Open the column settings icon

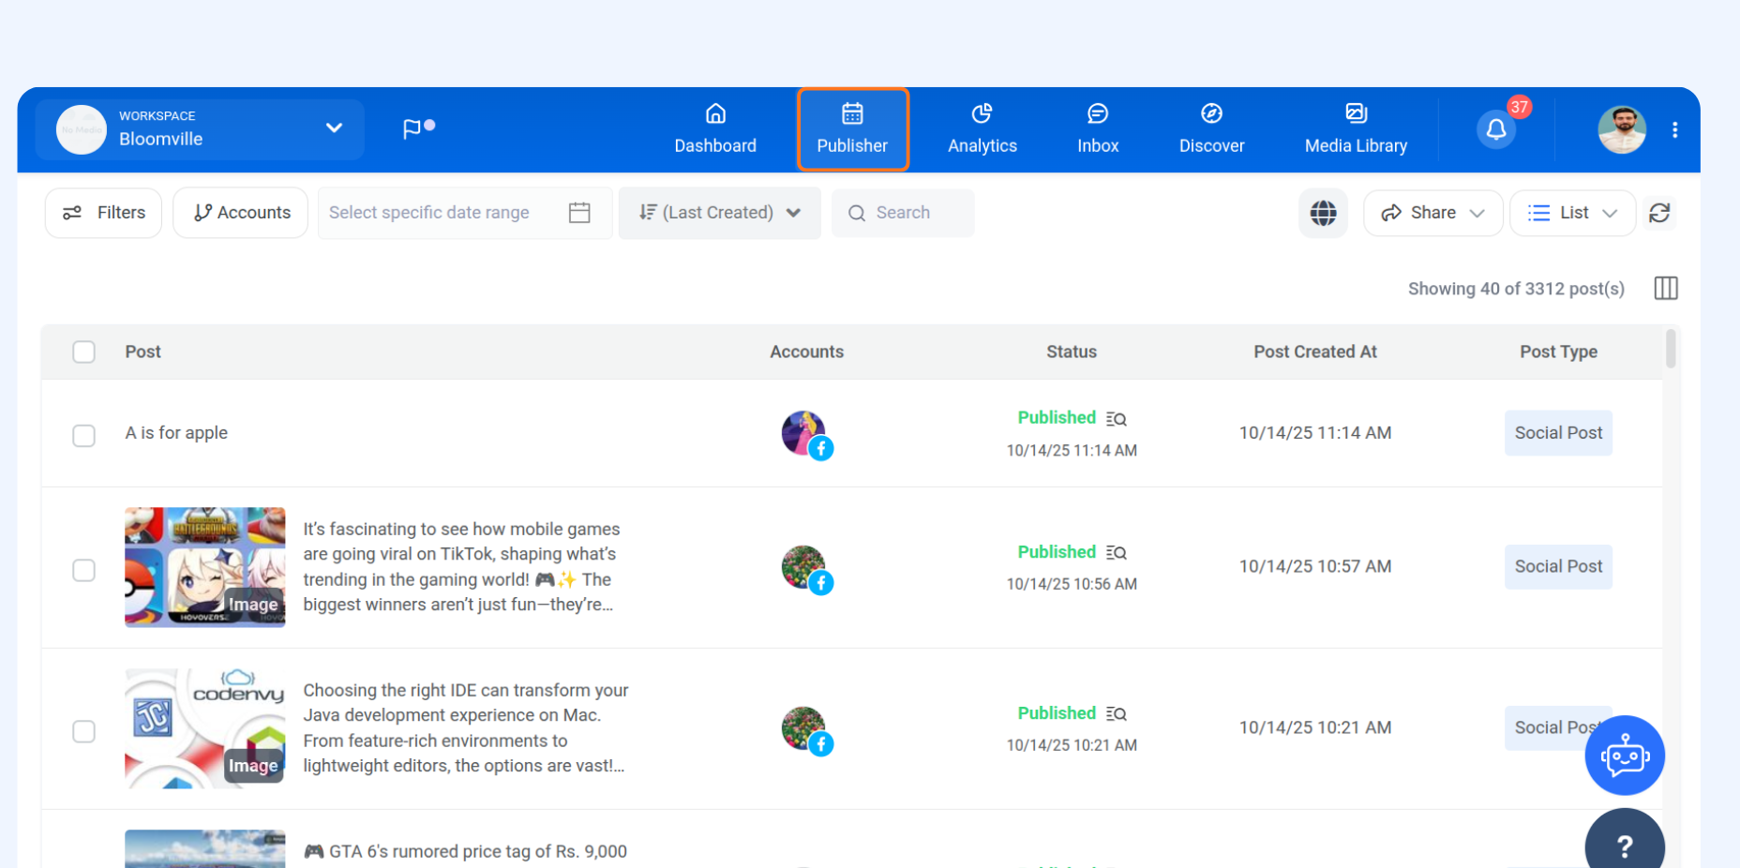tap(1666, 288)
